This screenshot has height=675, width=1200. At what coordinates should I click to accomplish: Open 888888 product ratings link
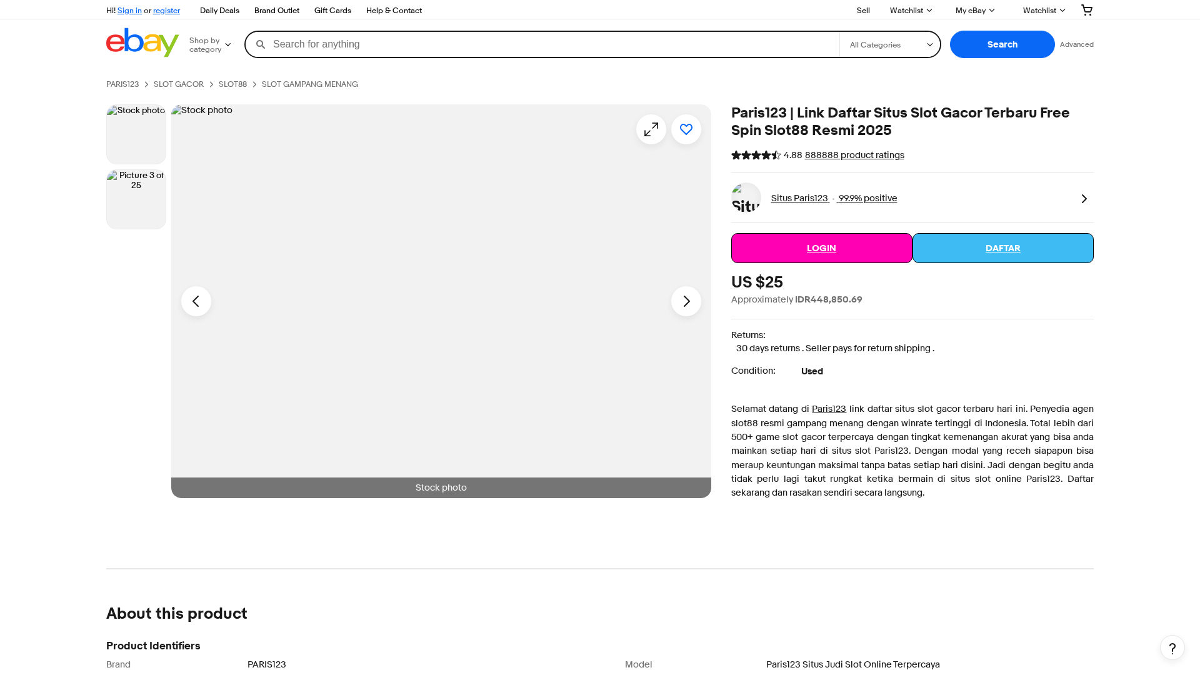(854, 155)
